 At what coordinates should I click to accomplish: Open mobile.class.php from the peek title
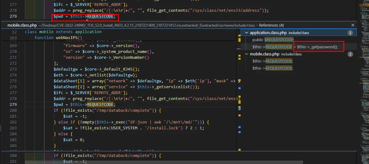click(x=22, y=25)
